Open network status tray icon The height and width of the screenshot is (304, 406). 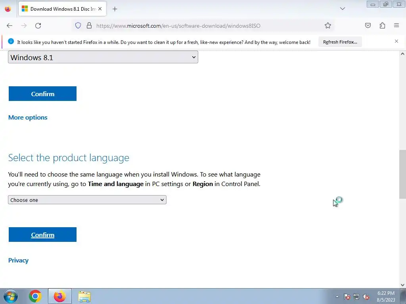[356, 296]
